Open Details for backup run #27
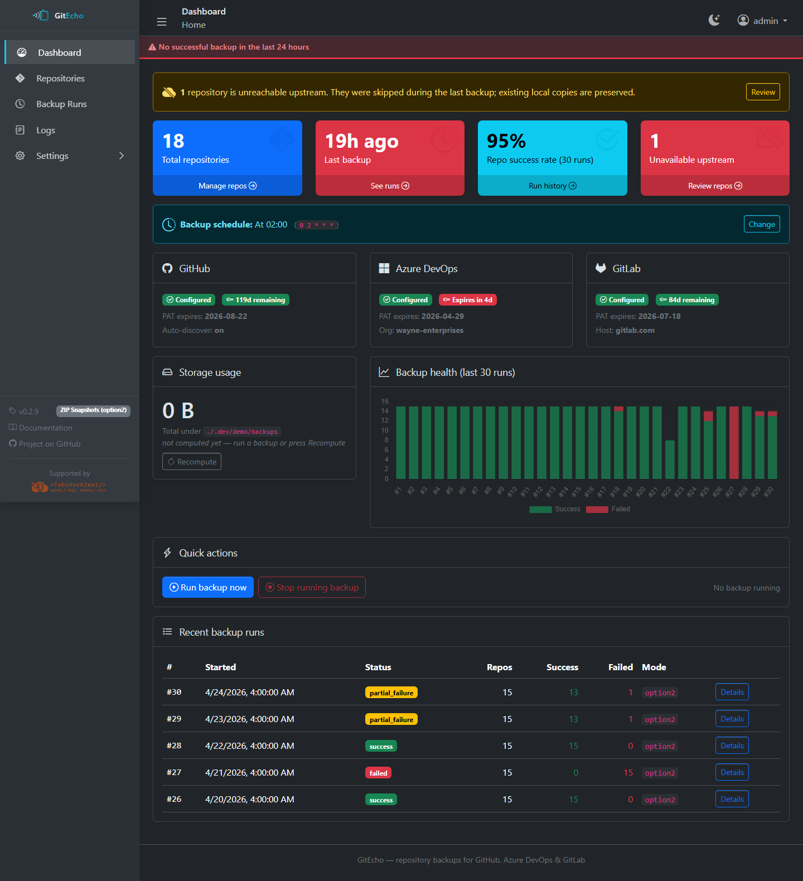 [732, 772]
